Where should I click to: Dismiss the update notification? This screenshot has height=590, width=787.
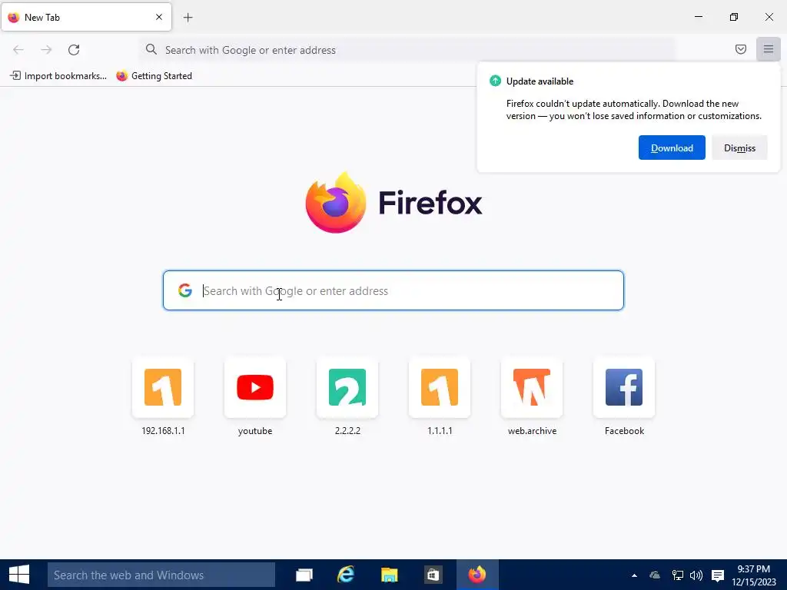pyautogui.click(x=739, y=147)
